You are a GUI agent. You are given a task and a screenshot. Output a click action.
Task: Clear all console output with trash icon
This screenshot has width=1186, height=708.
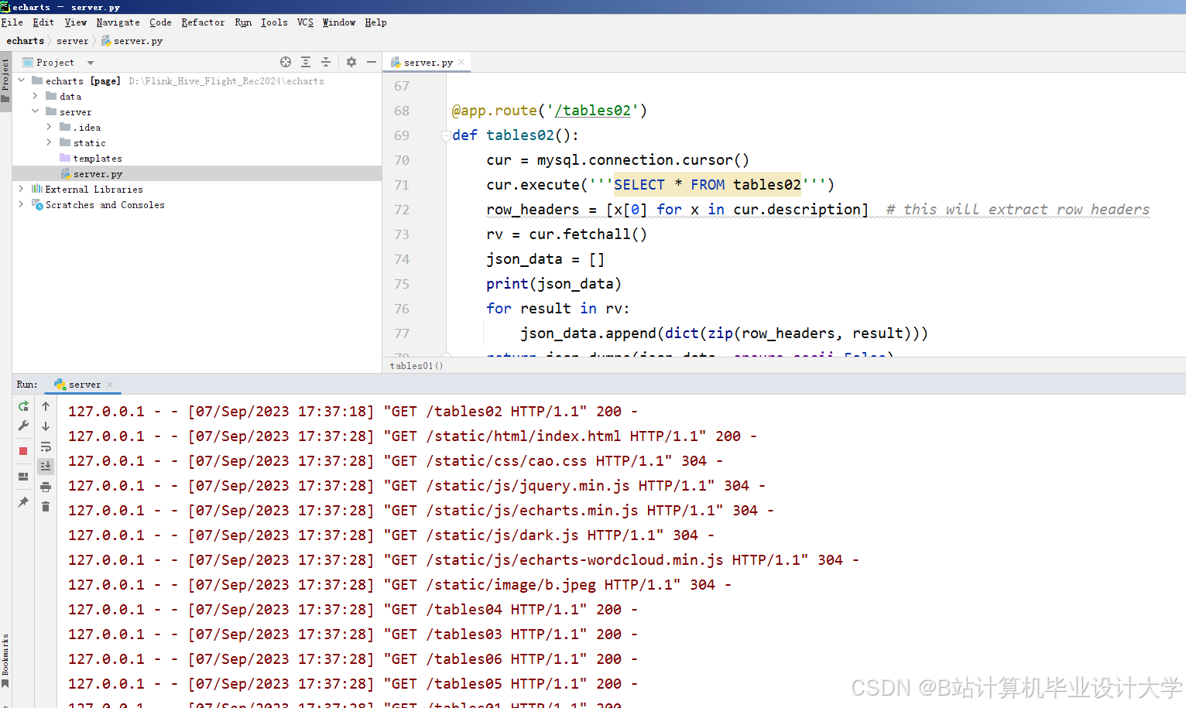point(46,506)
